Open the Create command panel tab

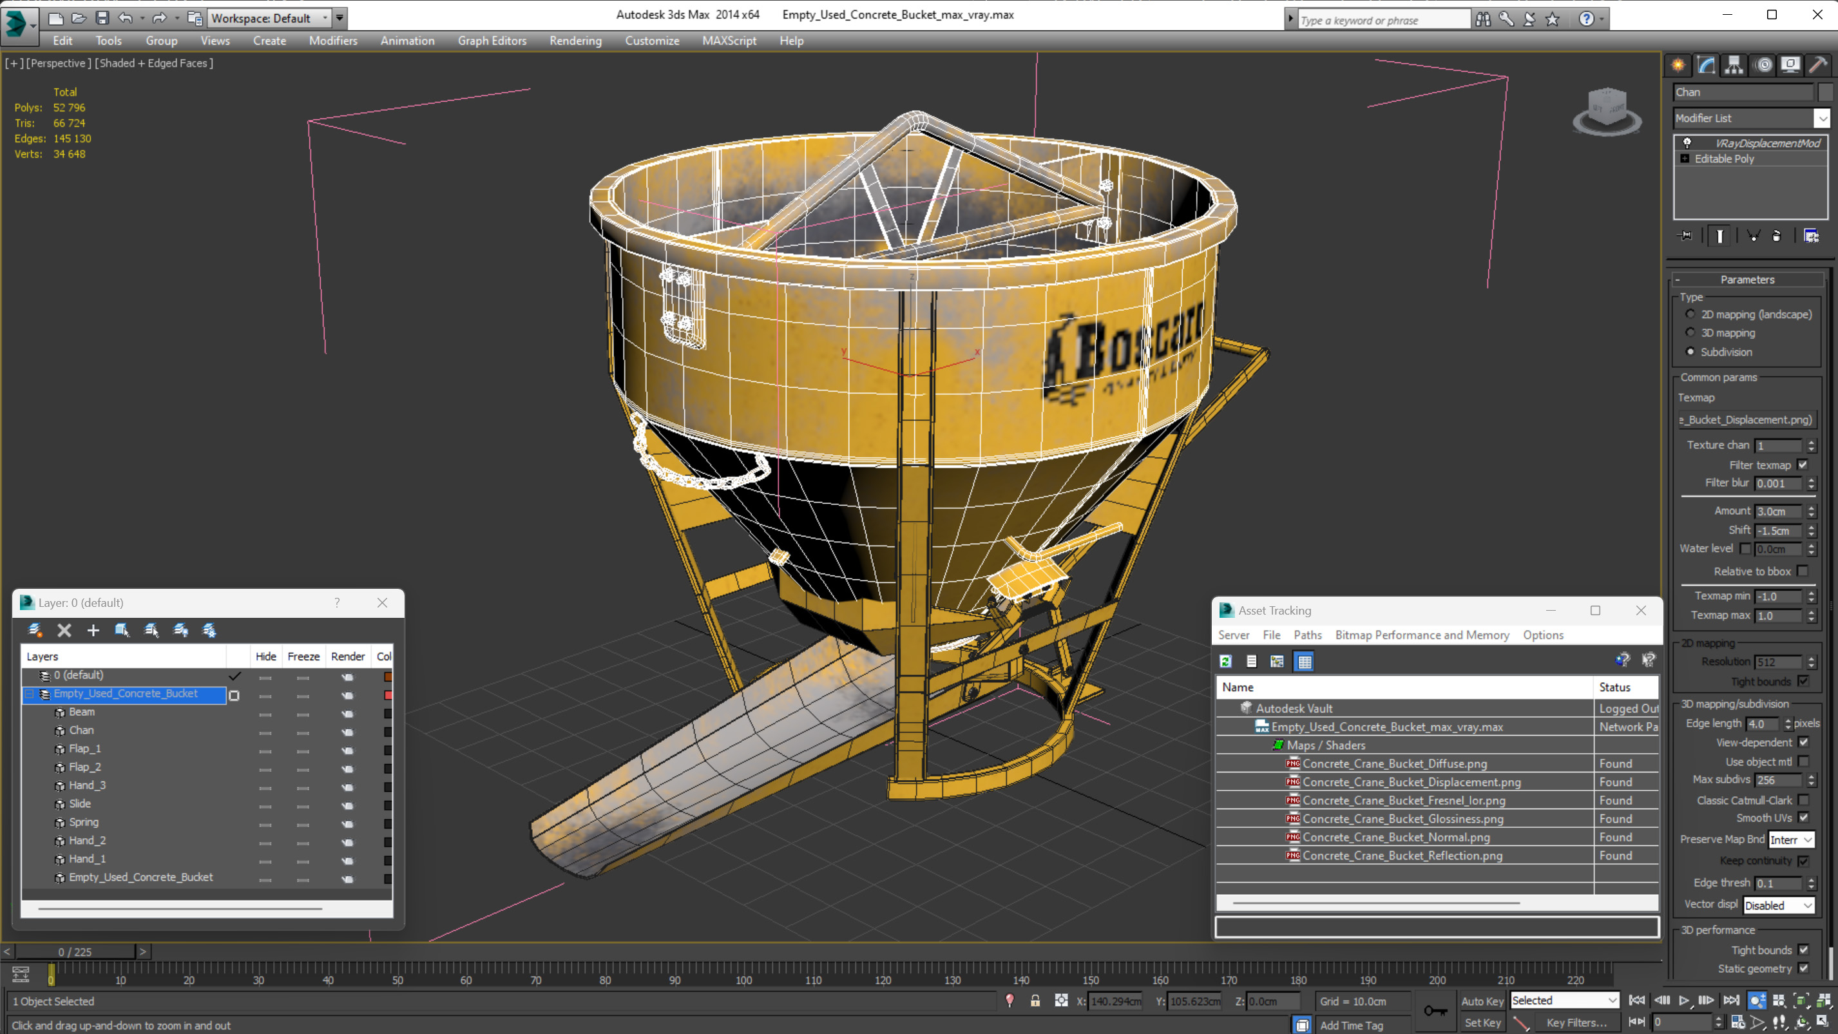1678,65
